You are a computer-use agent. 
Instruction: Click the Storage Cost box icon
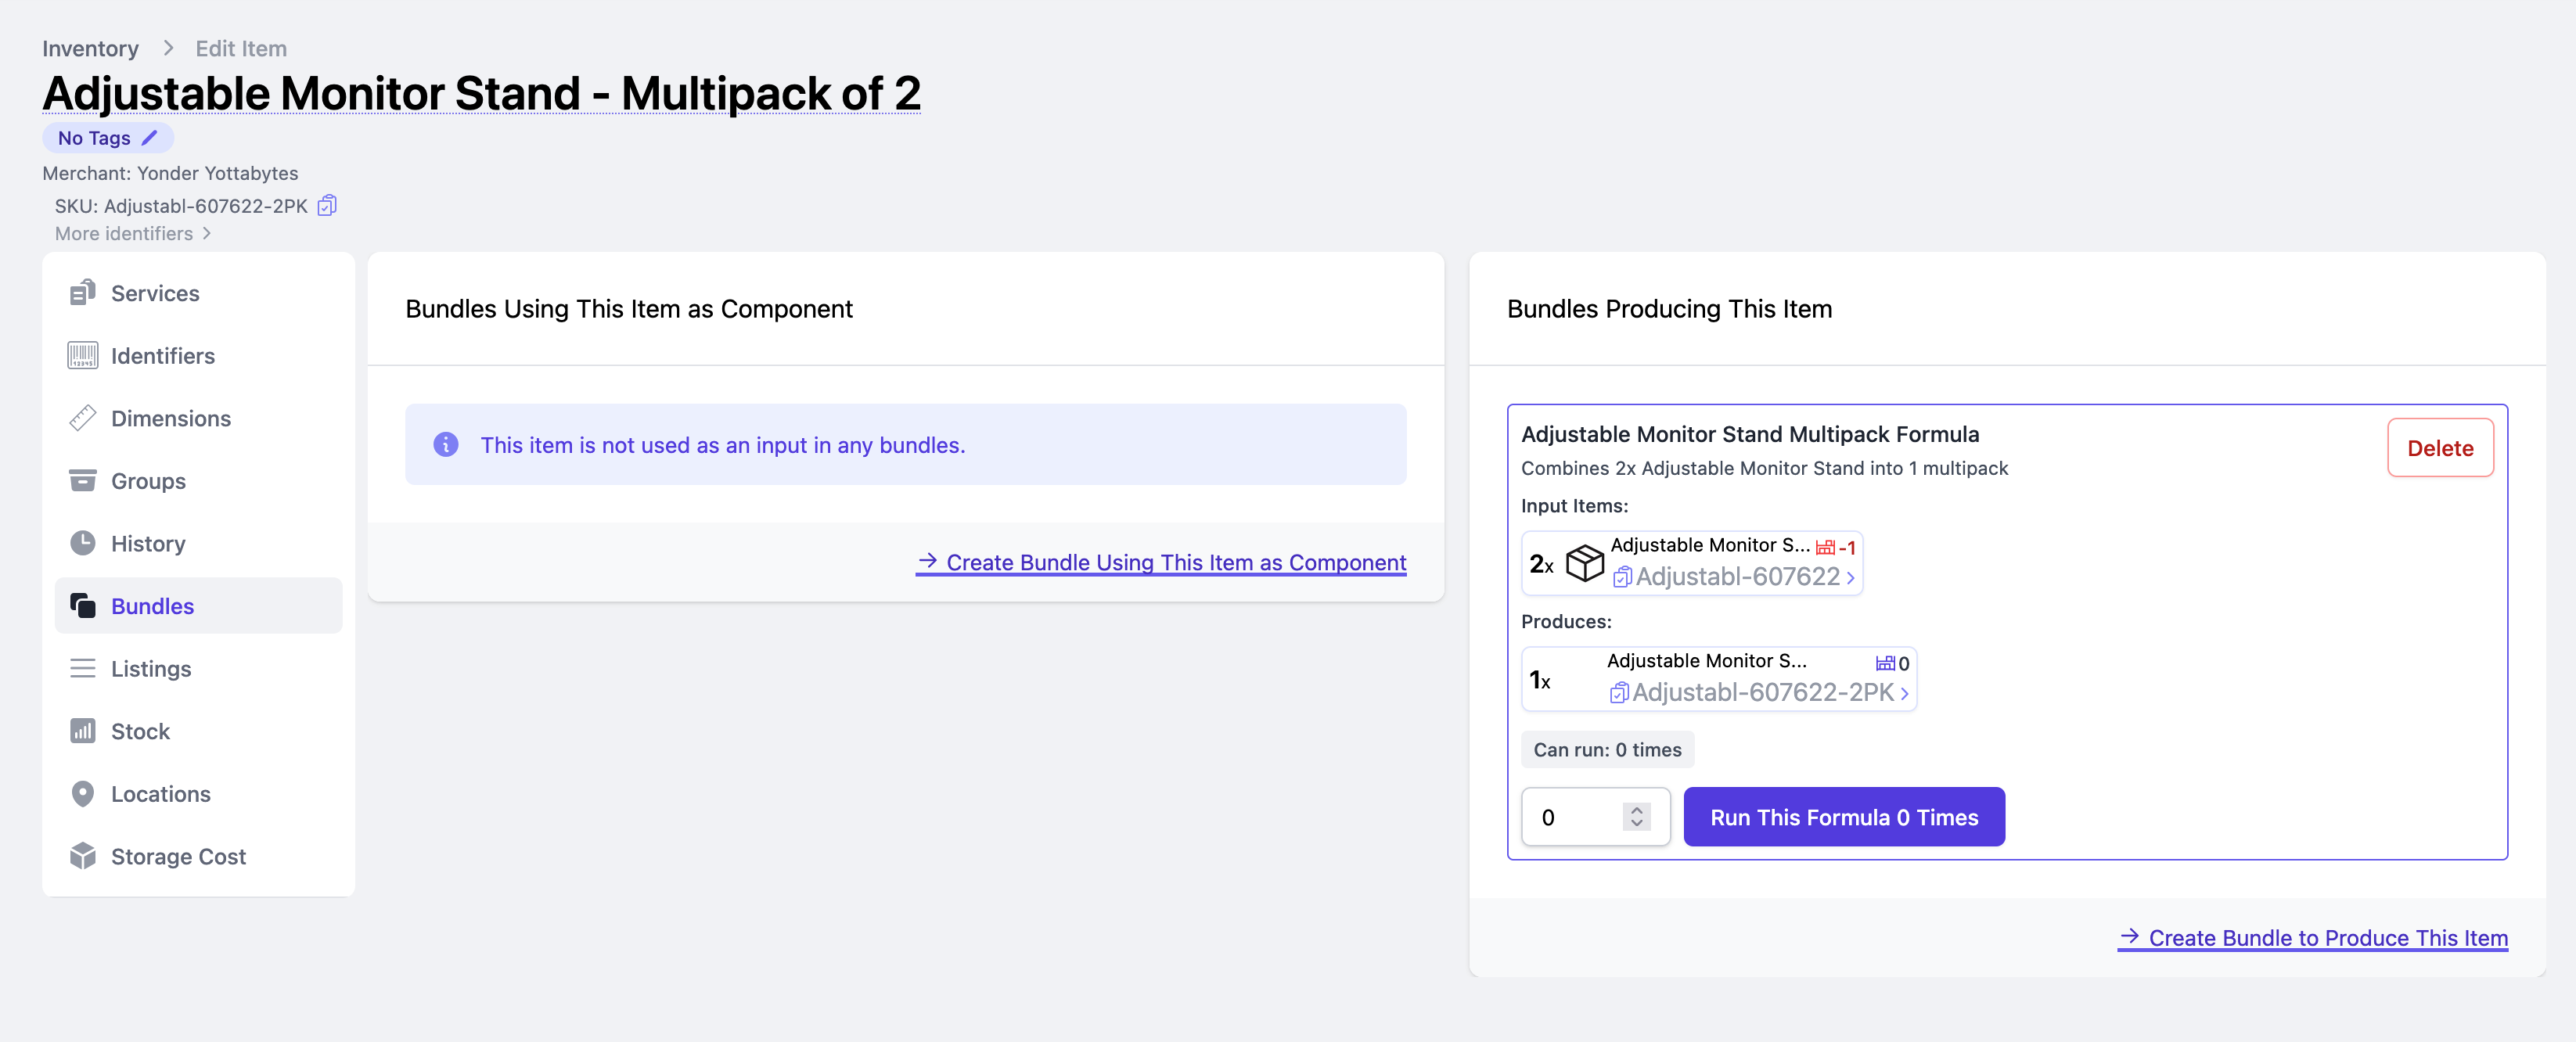coord(82,856)
